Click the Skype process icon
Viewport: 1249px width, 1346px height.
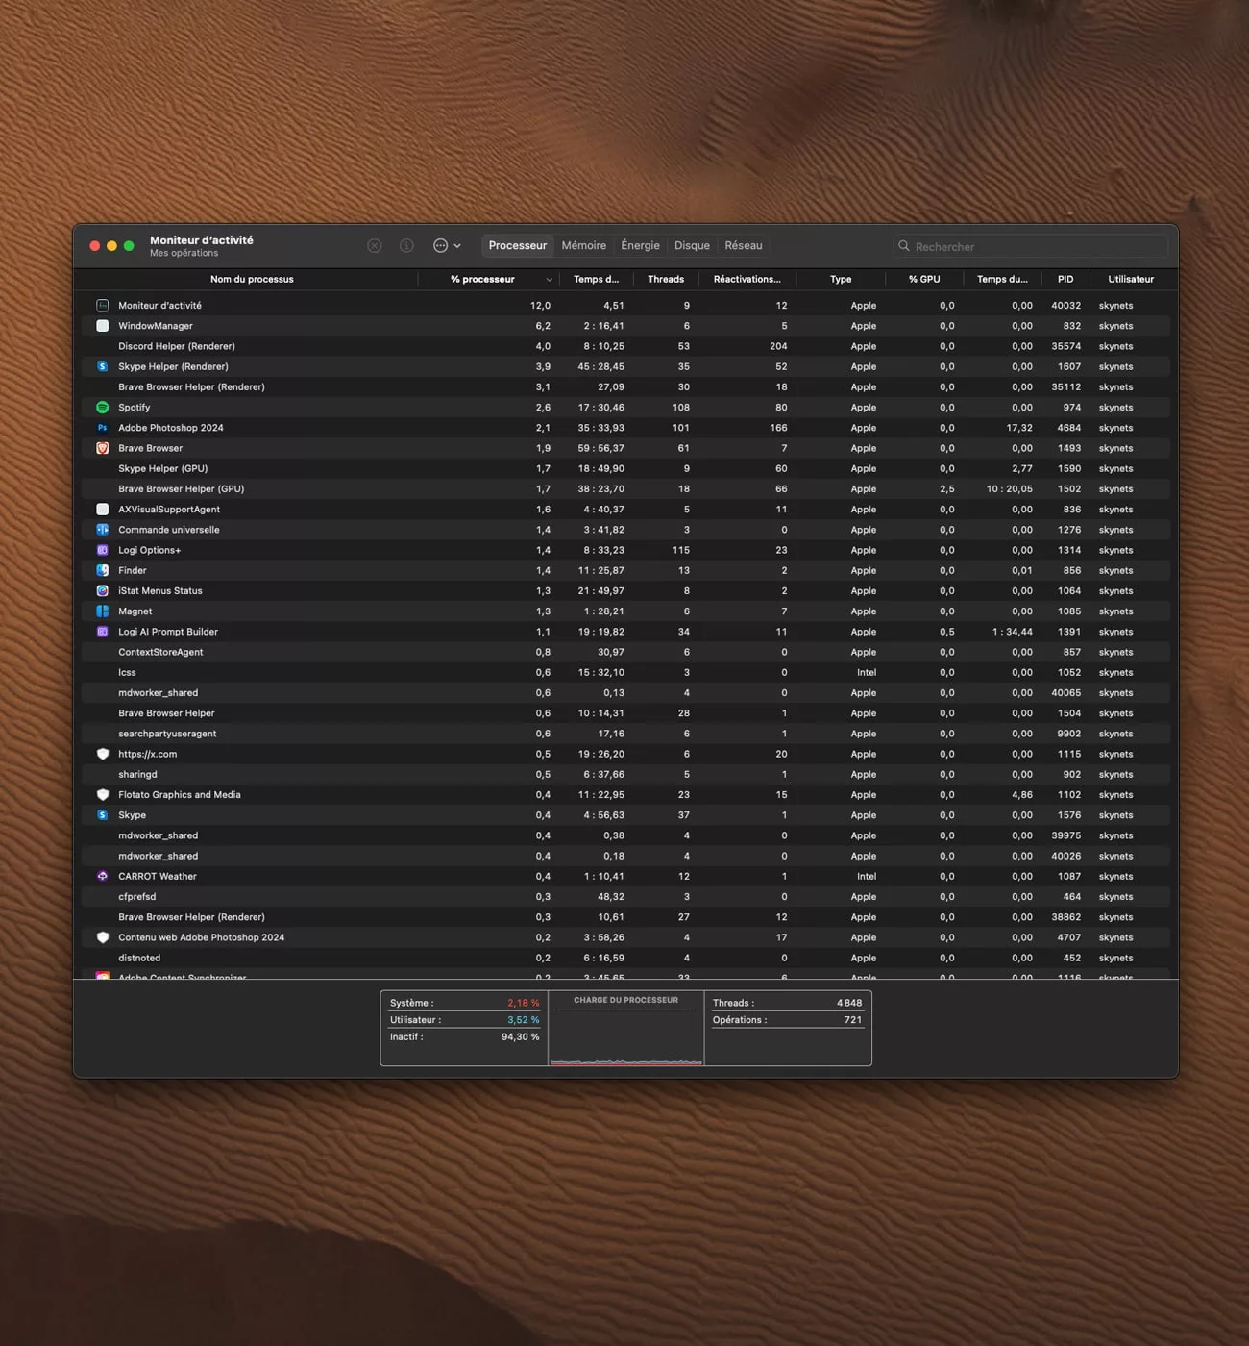click(x=103, y=815)
